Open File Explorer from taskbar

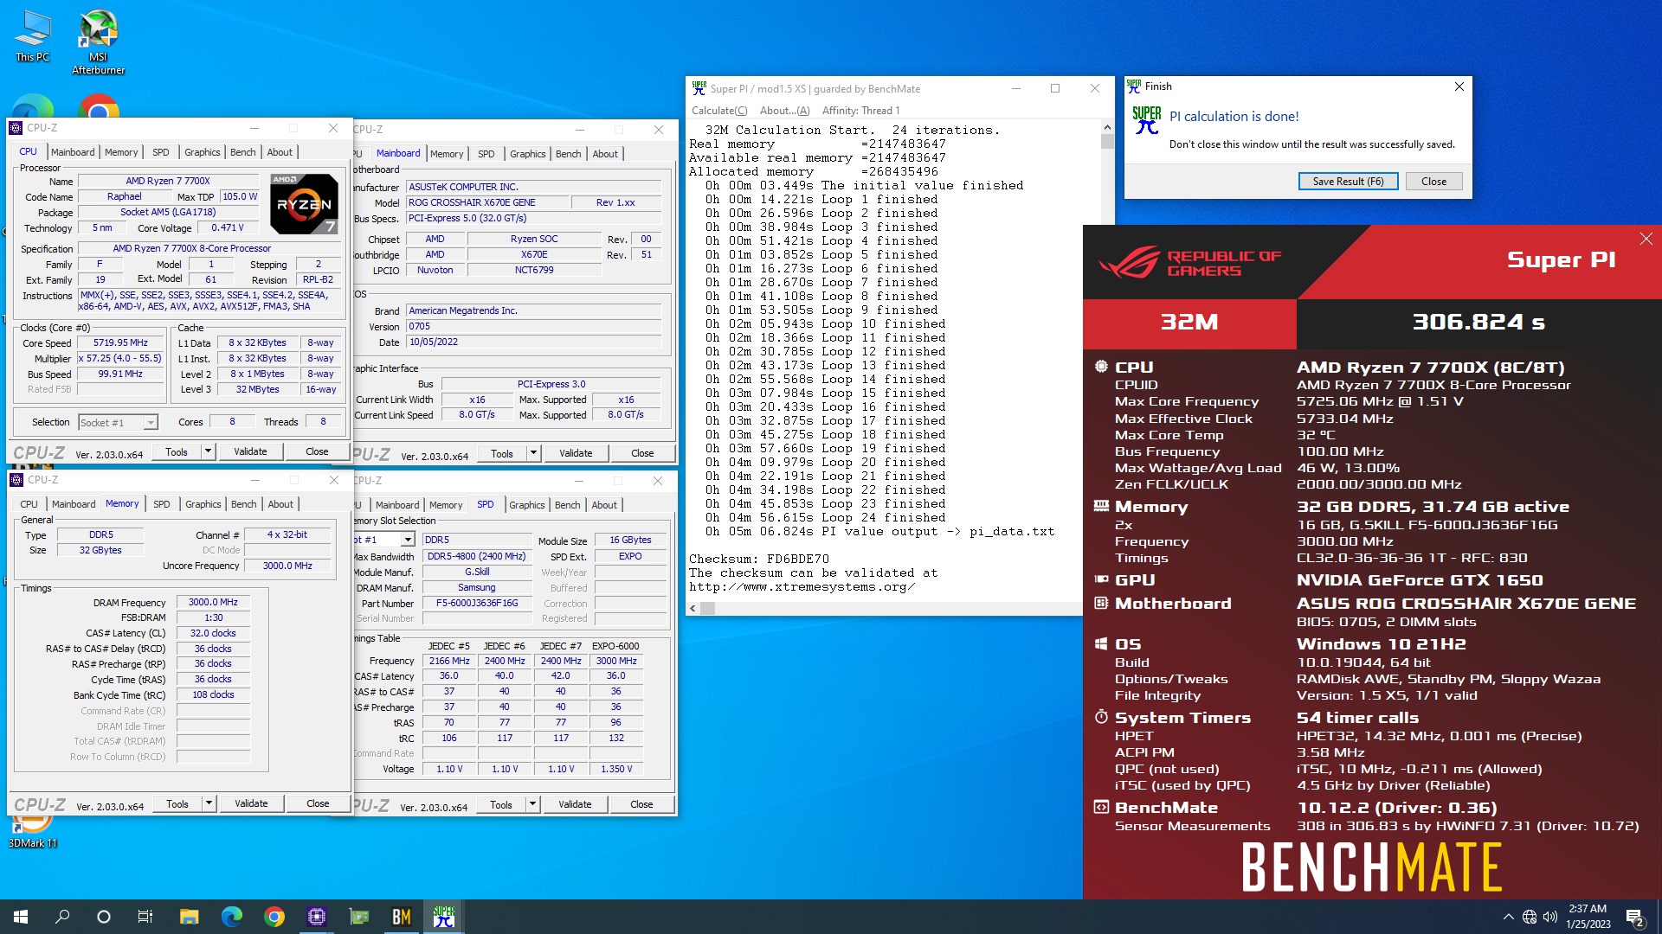[x=189, y=917]
